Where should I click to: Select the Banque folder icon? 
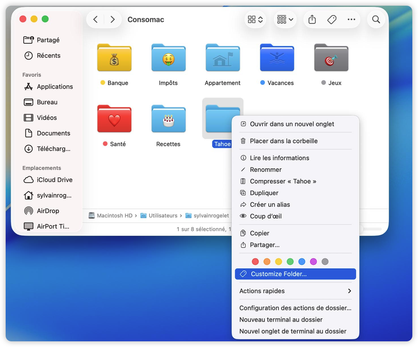(114, 58)
